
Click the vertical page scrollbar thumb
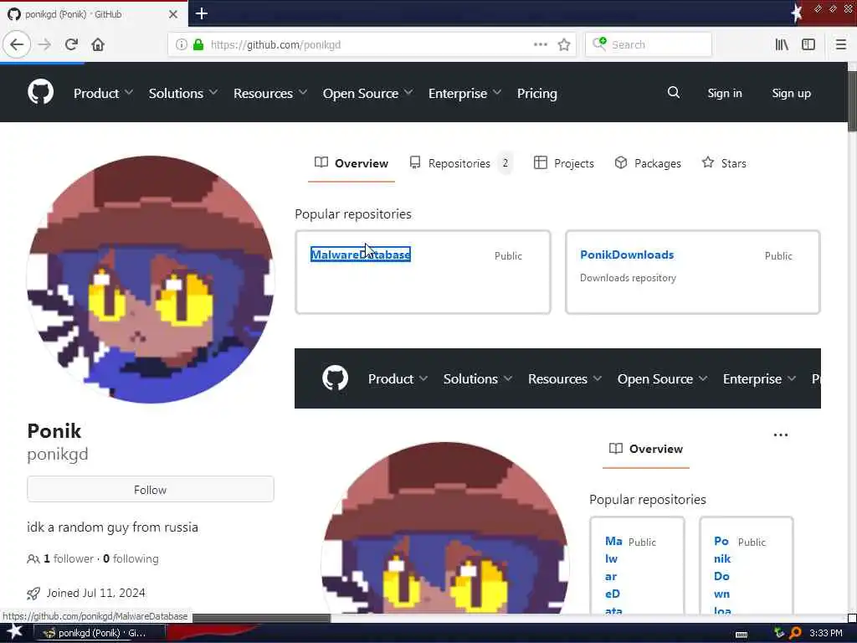coord(852,101)
